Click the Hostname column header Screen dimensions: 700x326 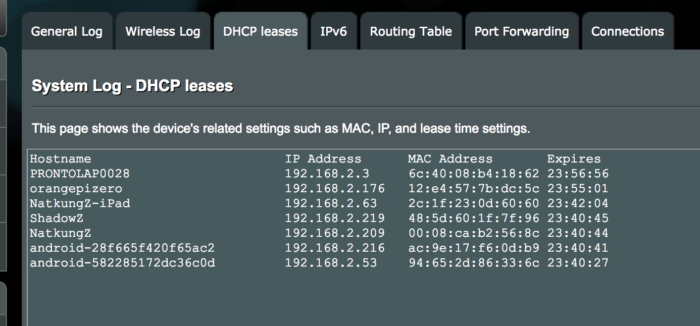click(x=60, y=159)
